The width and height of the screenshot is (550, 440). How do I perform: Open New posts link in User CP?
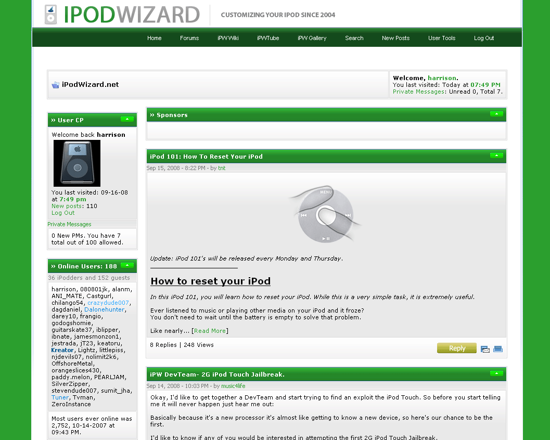[67, 206]
